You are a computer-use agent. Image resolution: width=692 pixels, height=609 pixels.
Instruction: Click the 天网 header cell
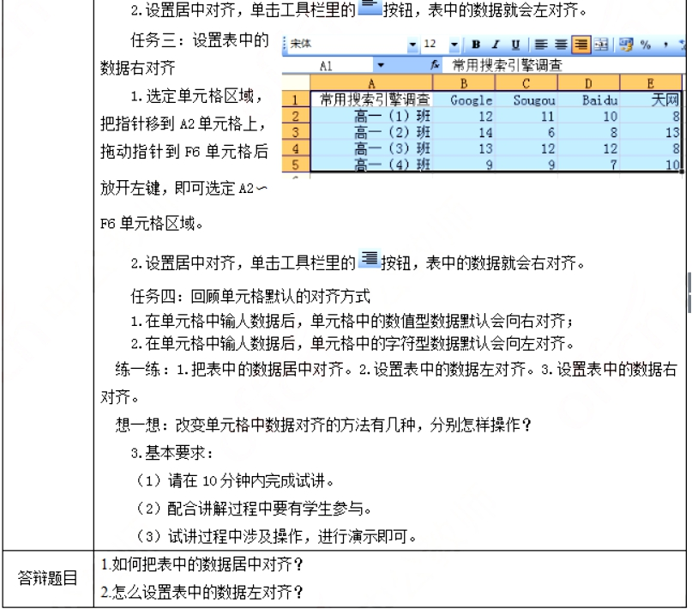click(x=651, y=99)
